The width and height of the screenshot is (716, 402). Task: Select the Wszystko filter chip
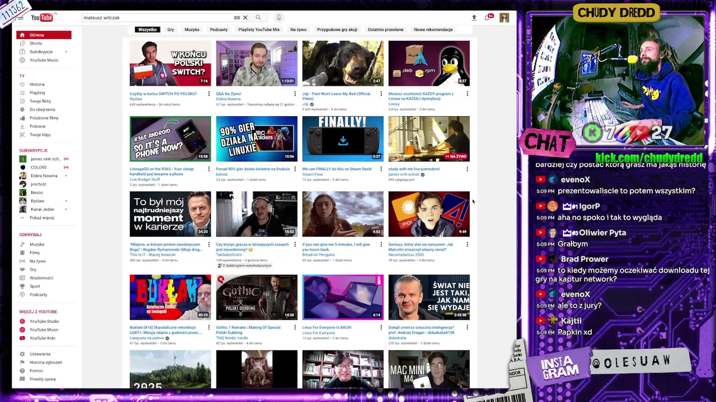pos(148,30)
